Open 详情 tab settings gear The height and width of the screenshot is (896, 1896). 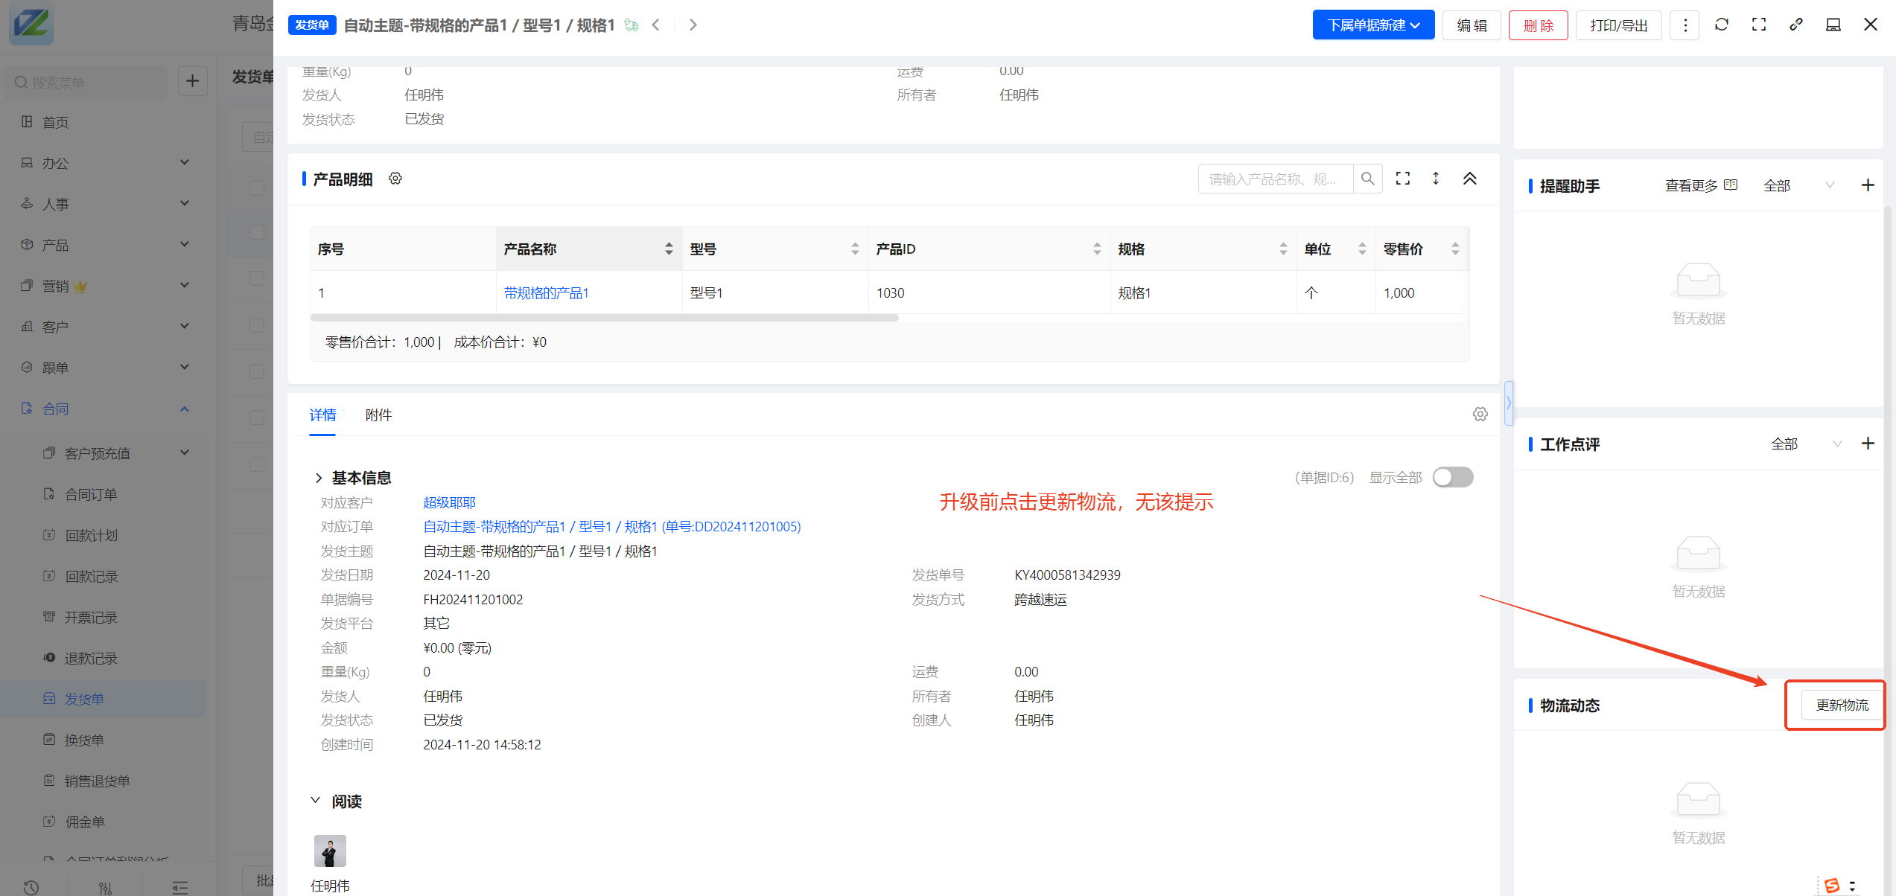pos(1480,415)
